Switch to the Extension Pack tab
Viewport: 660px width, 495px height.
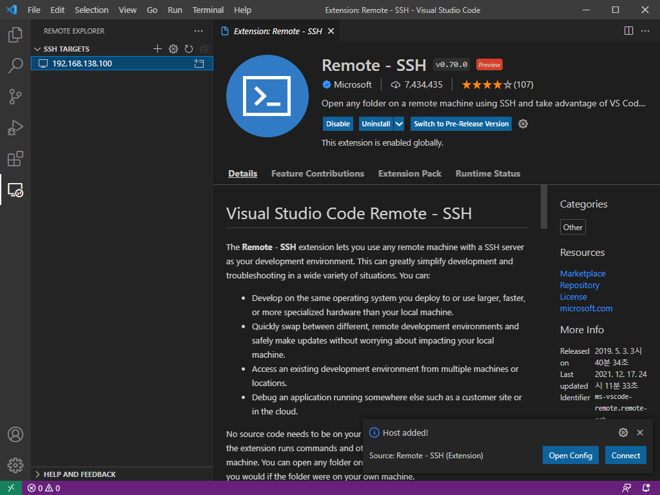[x=409, y=173]
